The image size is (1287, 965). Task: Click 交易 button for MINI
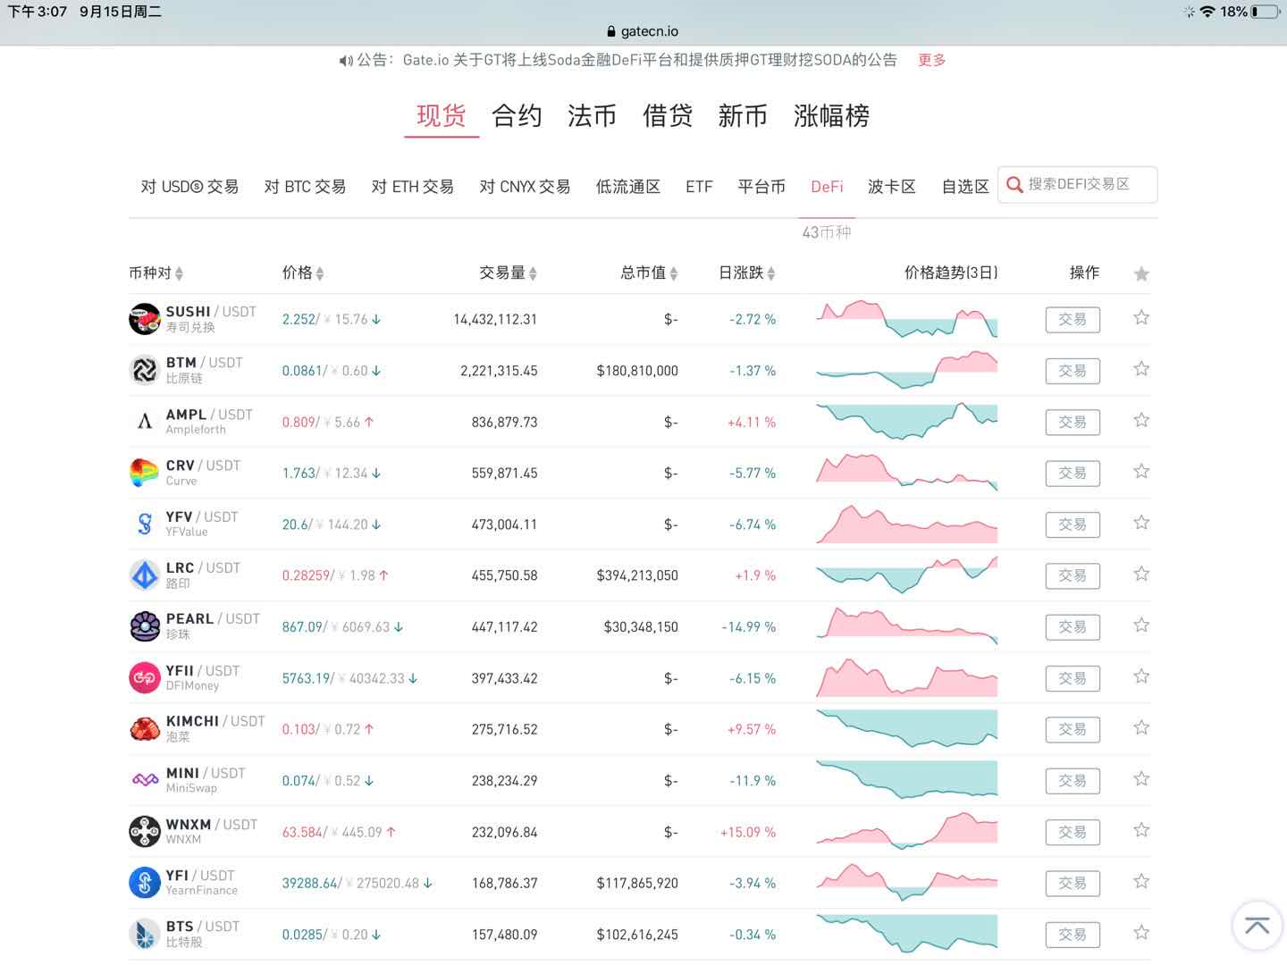1072,781
